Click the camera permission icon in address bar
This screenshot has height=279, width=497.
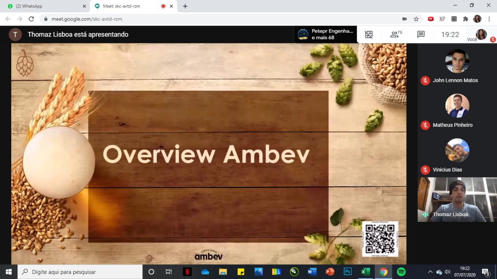tap(405, 19)
